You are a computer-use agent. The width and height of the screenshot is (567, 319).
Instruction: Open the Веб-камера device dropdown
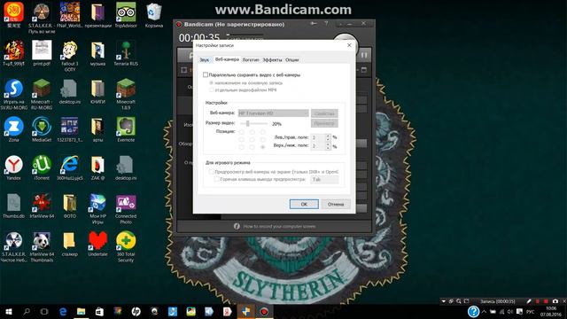[274, 113]
